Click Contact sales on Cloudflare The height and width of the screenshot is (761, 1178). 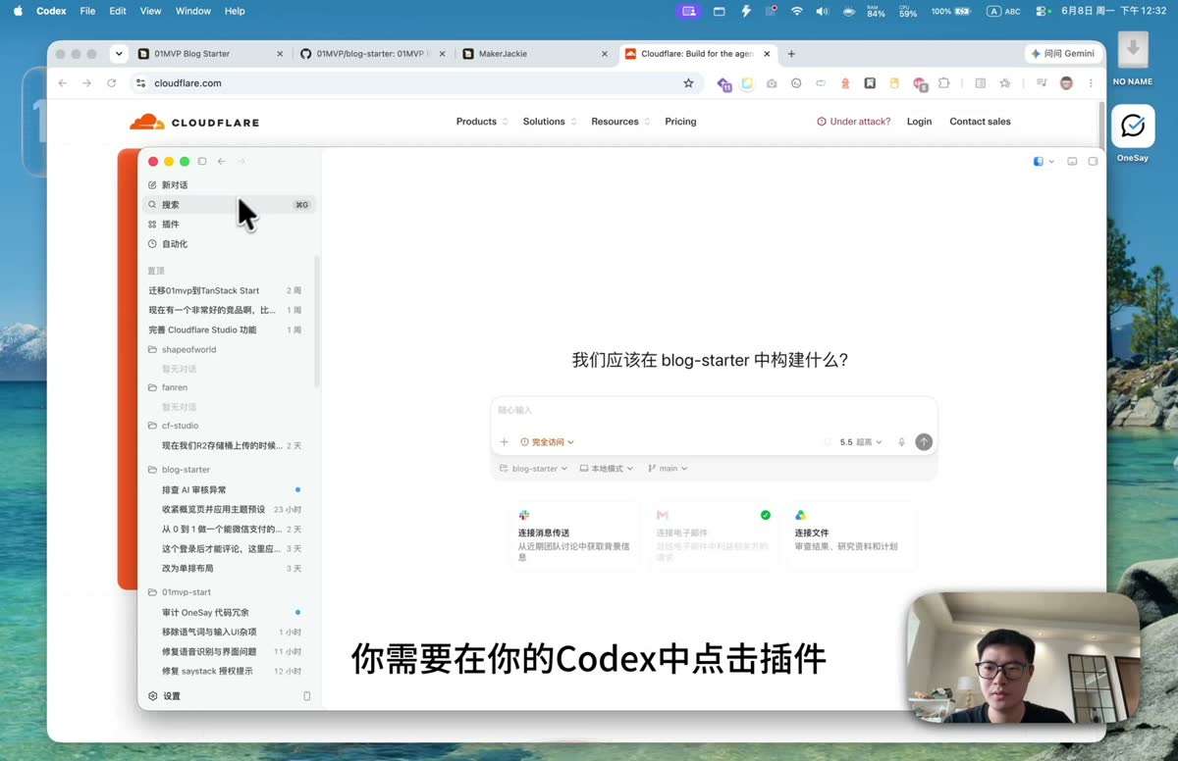click(980, 122)
